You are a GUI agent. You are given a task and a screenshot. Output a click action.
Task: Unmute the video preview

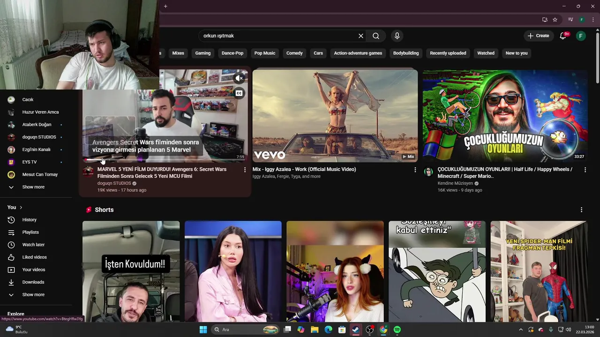[x=239, y=78]
